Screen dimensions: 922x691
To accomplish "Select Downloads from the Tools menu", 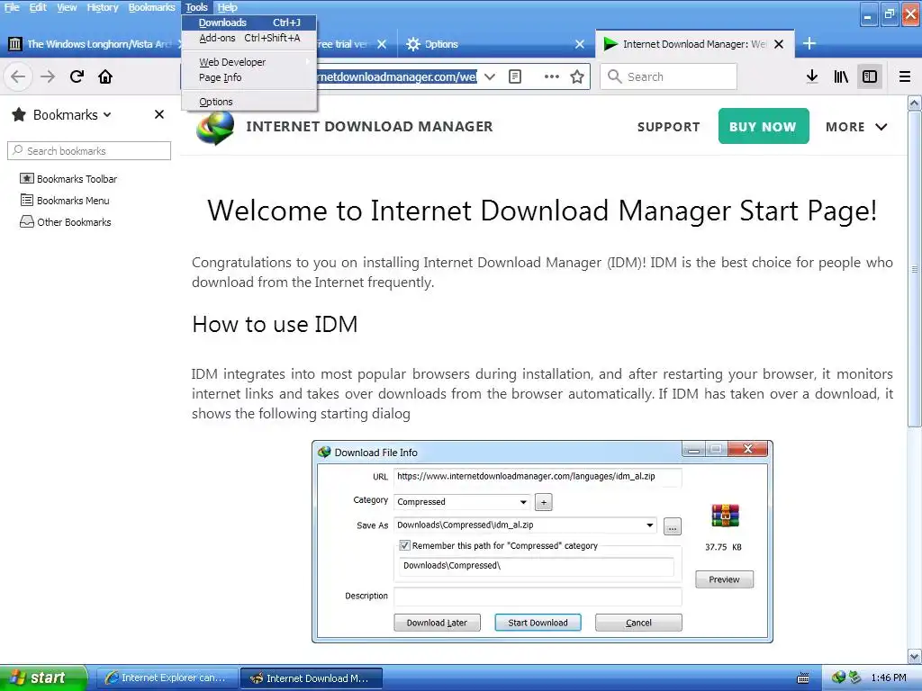I will point(249,22).
